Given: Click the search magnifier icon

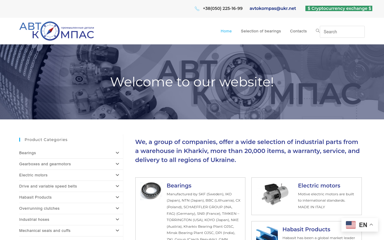Looking at the screenshot, I should pos(318,31).
